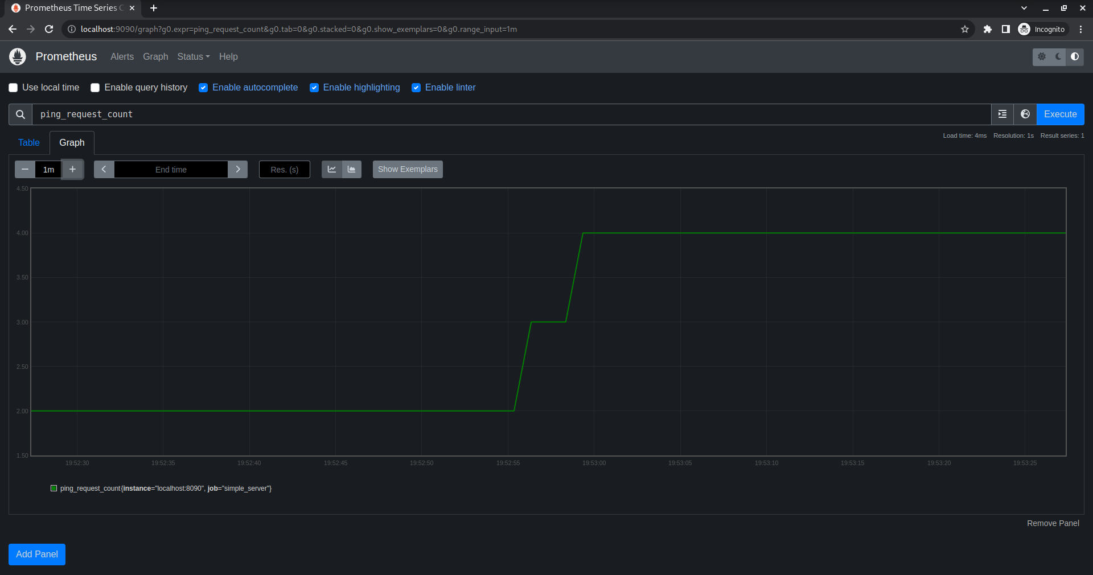This screenshot has width=1093, height=575.
Task: Open the Graph nav link
Action: [155, 57]
